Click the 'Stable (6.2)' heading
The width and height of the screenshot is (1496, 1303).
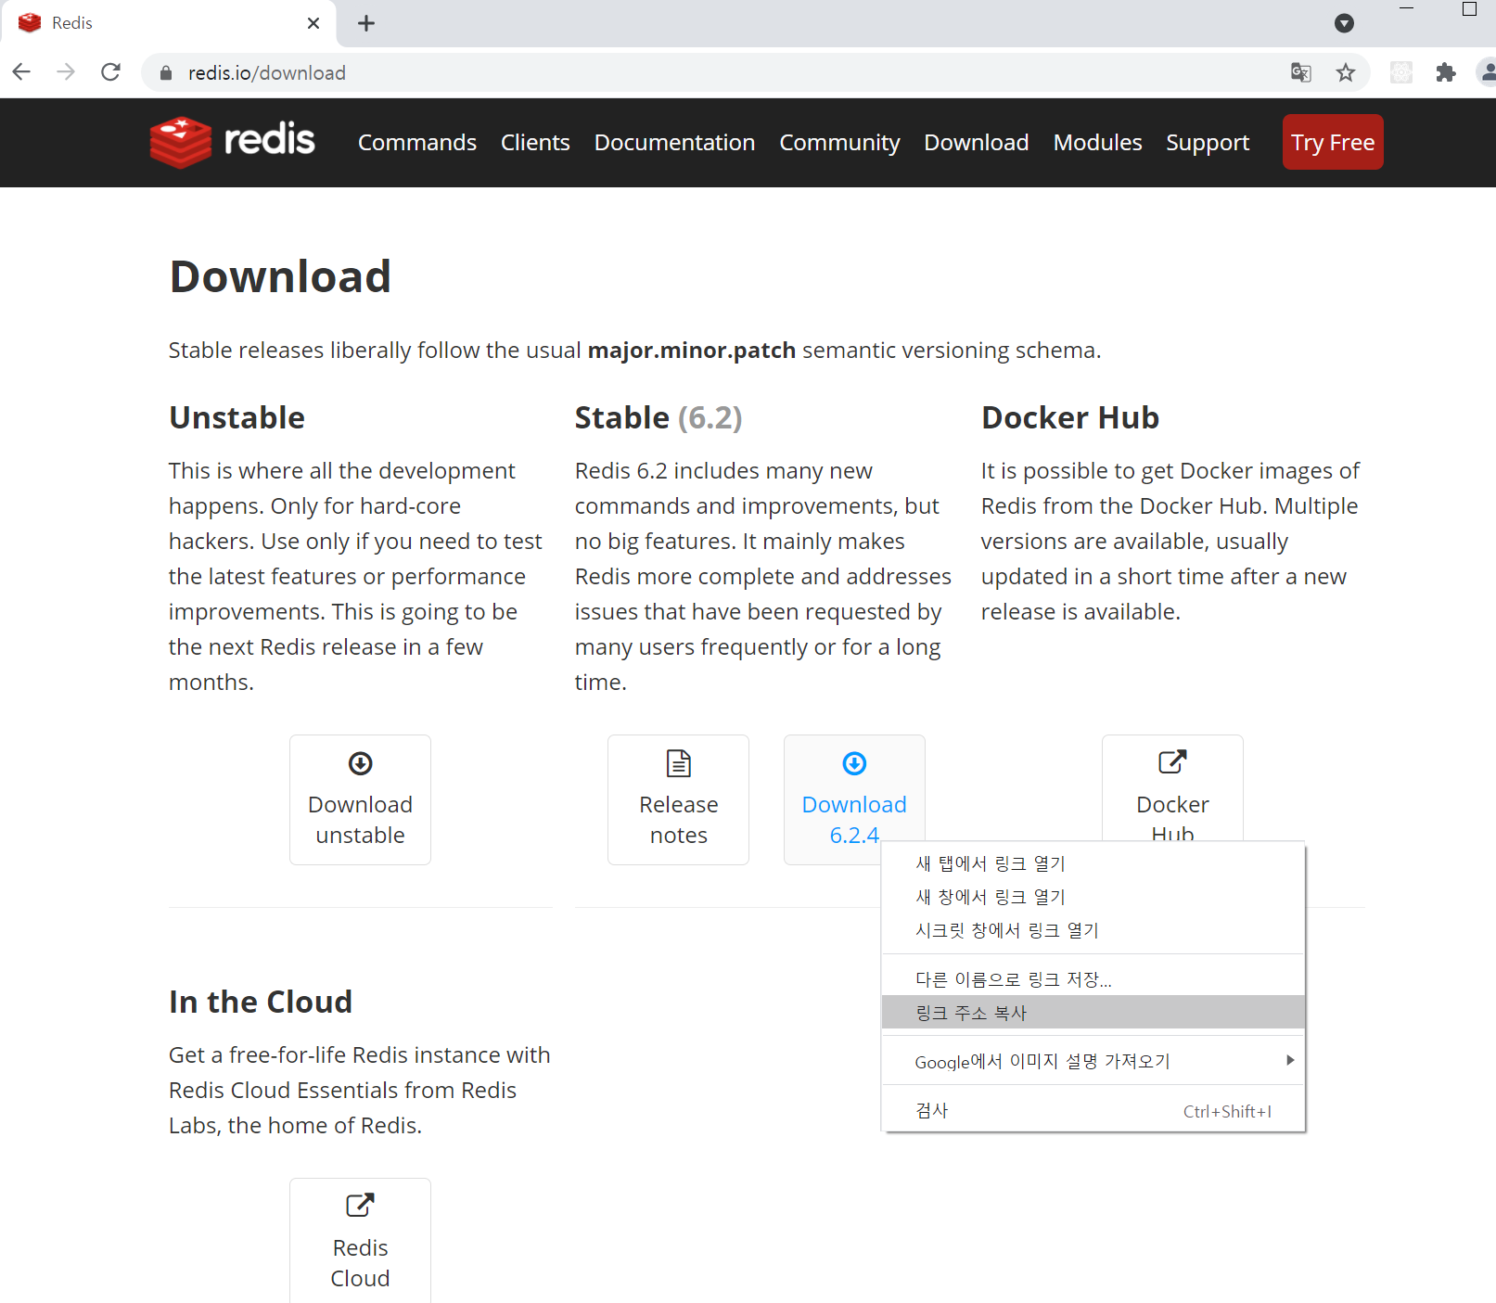658,417
